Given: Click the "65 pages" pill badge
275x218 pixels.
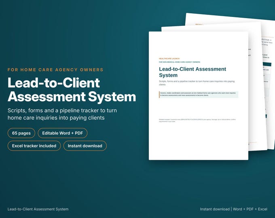Looking at the screenshot, I should click(x=21, y=133).
